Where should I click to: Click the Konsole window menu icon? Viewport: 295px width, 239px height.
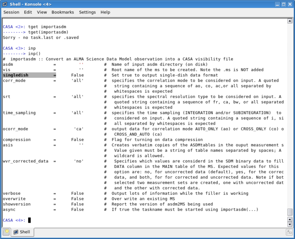(x=5, y=4)
